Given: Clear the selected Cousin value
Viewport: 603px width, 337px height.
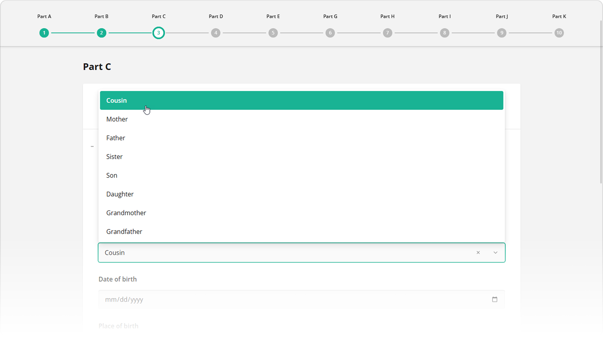Looking at the screenshot, I should 478,252.
